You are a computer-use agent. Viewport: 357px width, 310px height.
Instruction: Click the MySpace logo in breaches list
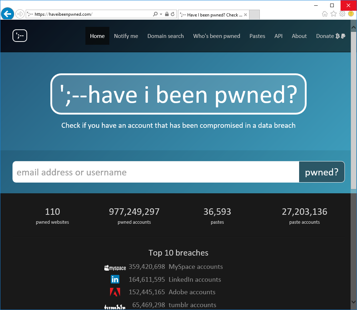[x=115, y=268]
